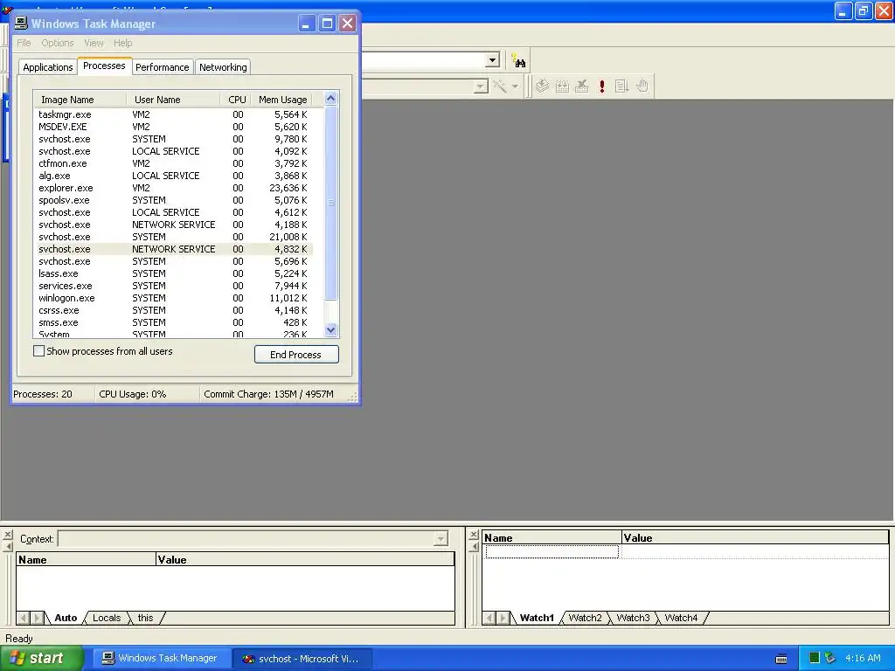
Task: Click the Search binoculars icon in Visual Studio toolbar
Action: tap(518, 60)
